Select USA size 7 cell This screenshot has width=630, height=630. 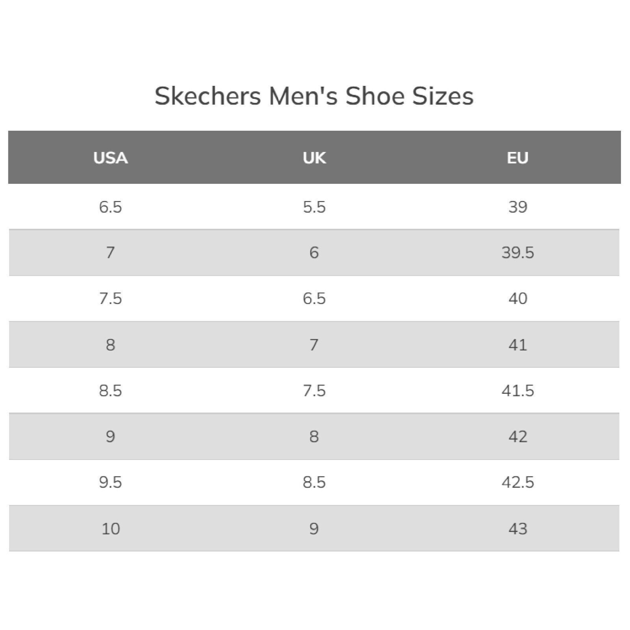pos(110,252)
